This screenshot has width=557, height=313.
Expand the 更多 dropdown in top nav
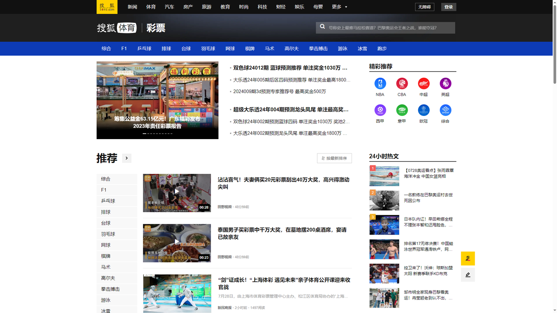339,7
